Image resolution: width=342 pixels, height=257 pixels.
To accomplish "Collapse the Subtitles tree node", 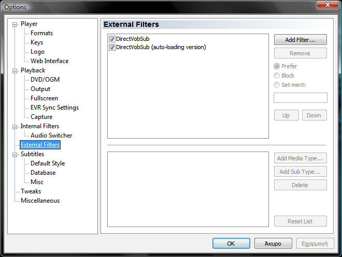I will [x=15, y=155].
